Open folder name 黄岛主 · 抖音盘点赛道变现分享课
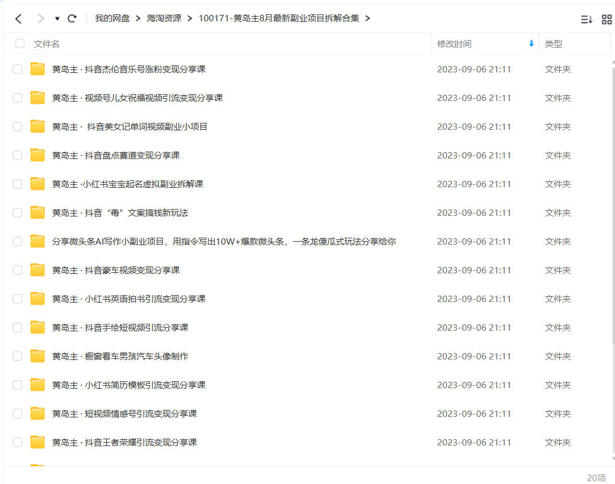 coord(116,156)
